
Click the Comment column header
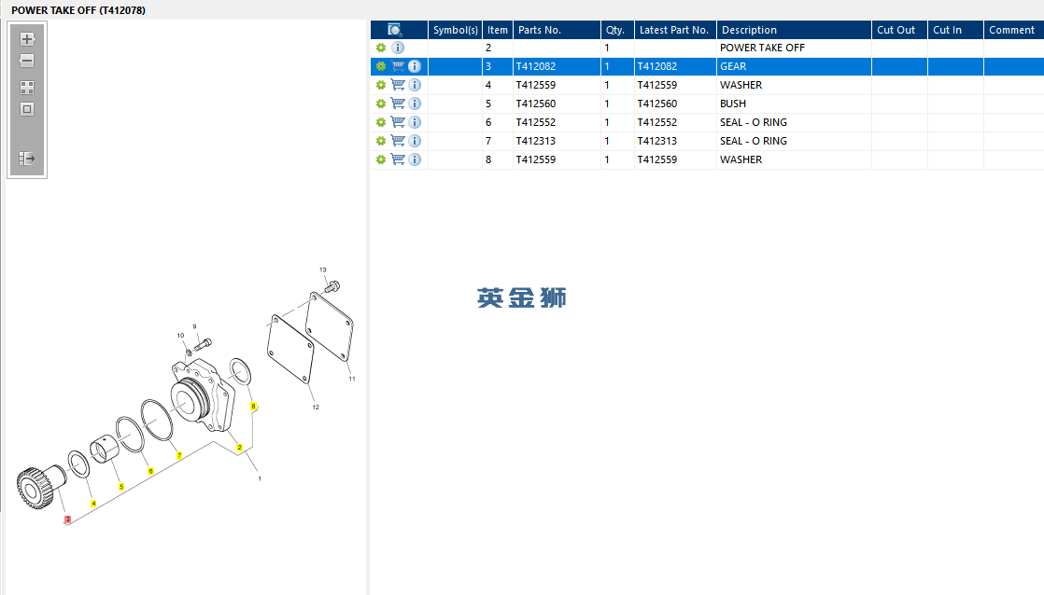point(1013,30)
